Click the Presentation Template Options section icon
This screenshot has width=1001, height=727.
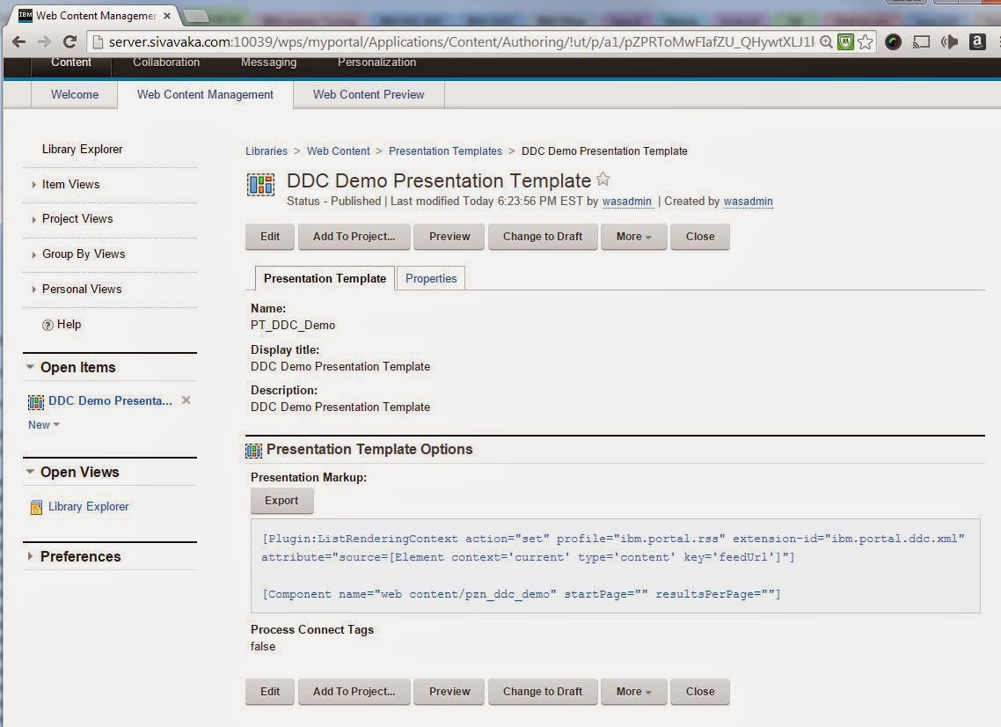tap(253, 451)
